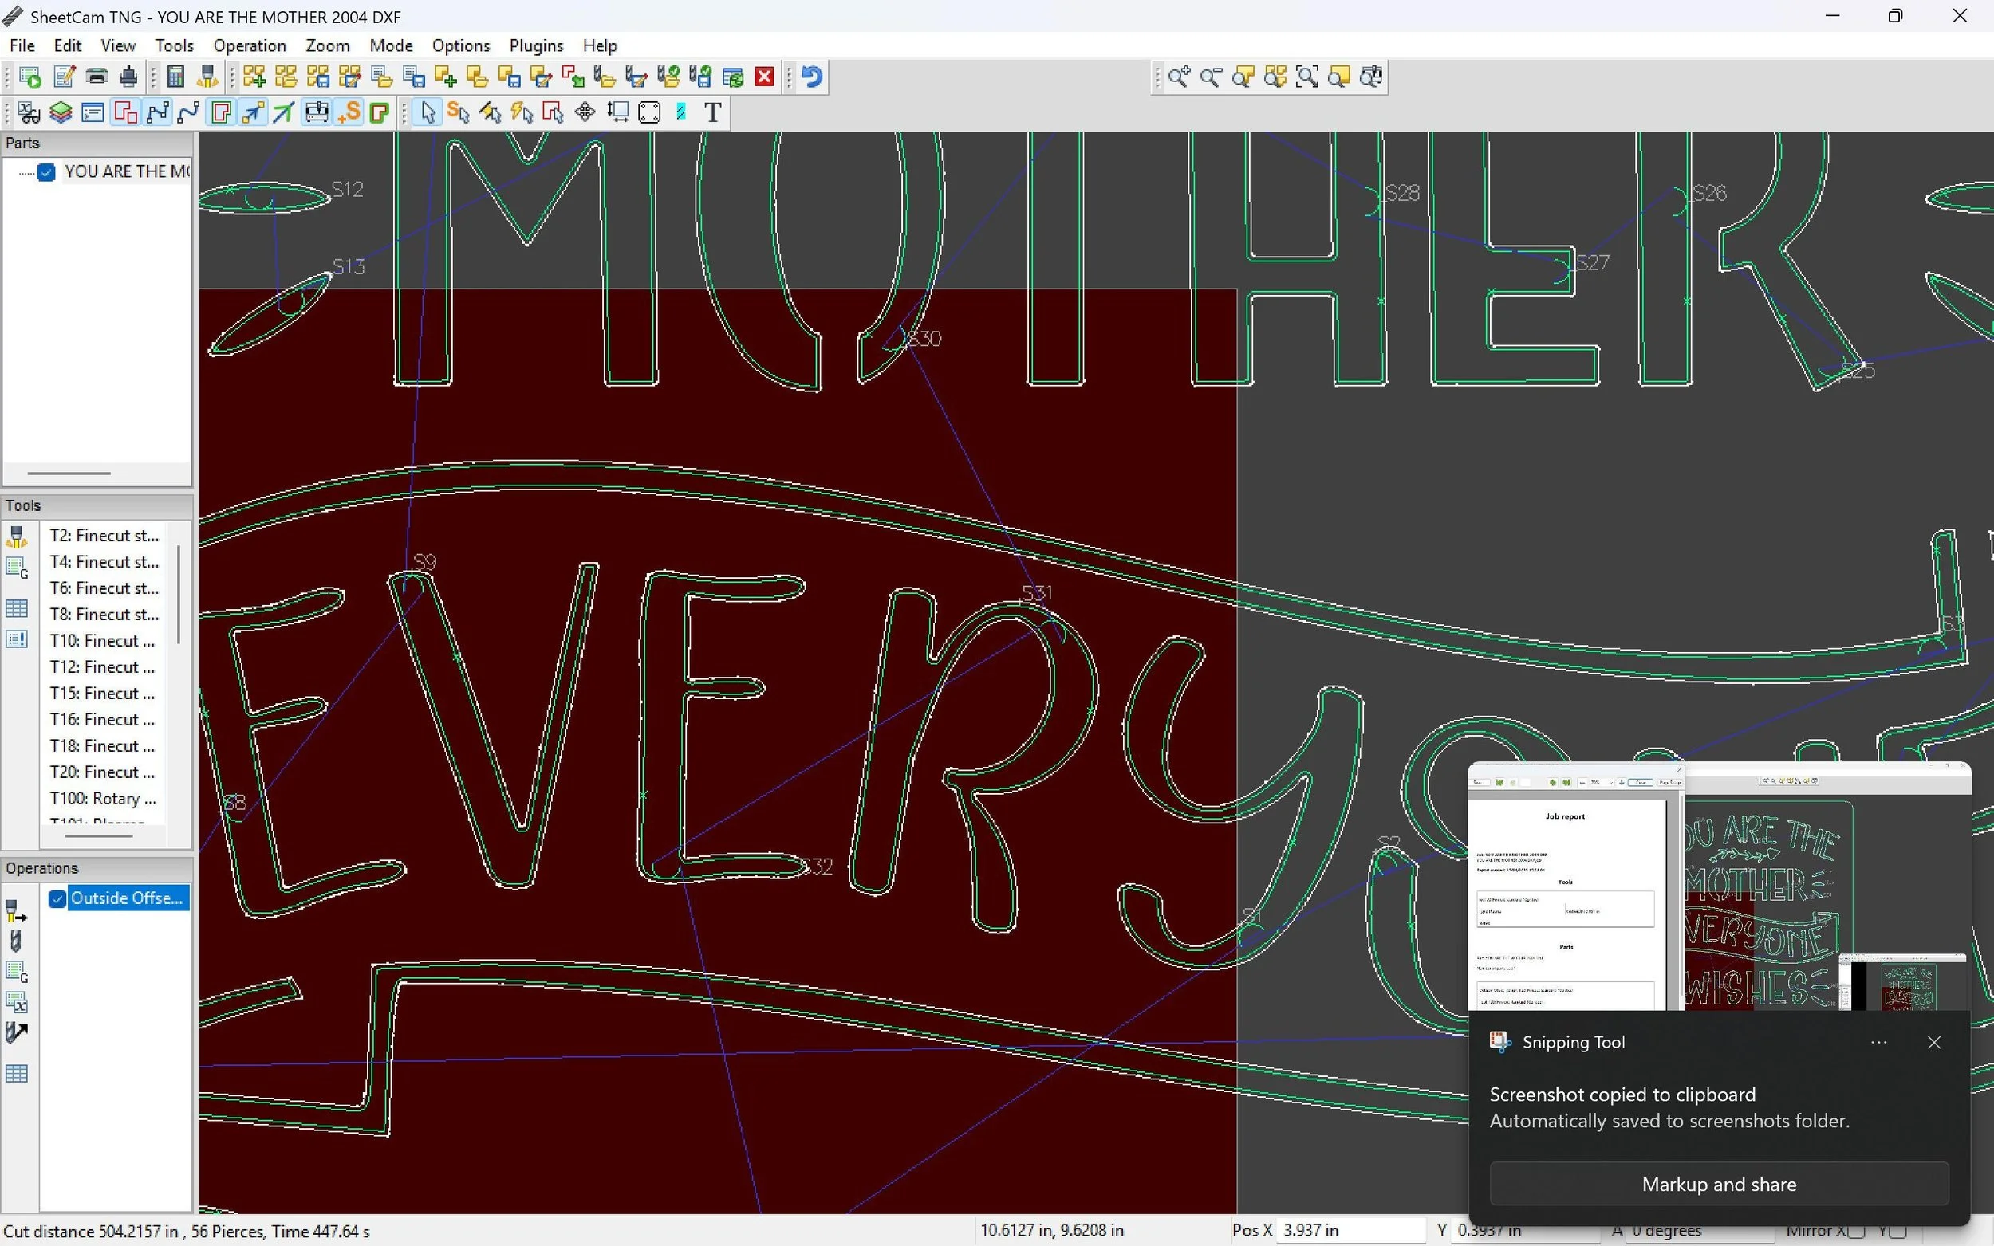
Task: Click the Tools list vertical scrollbar
Action: click(179, 593)
